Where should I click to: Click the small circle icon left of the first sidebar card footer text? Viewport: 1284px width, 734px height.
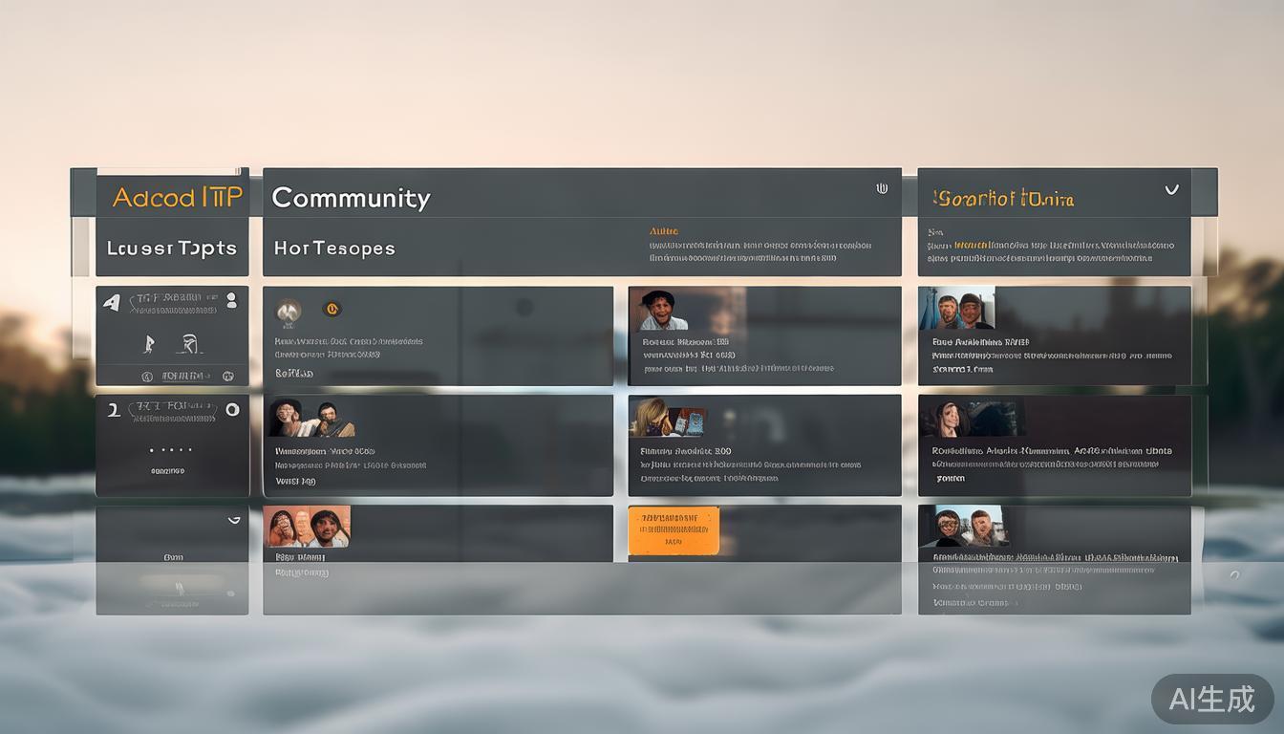(x=147, y=377)
